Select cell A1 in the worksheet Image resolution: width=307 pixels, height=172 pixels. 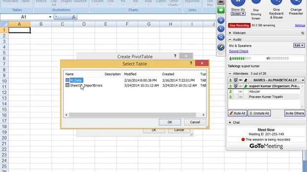(19, 30)
